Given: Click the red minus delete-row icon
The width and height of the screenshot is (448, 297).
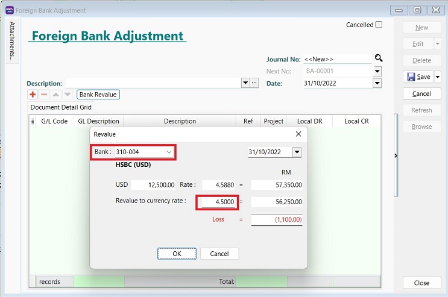Looking at the screenshot, I should [x=44, y=95].
